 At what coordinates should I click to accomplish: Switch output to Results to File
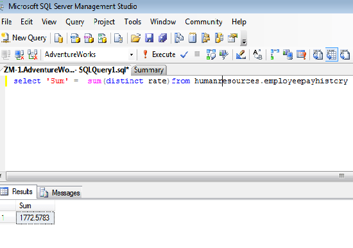click(x=345, y=54)
